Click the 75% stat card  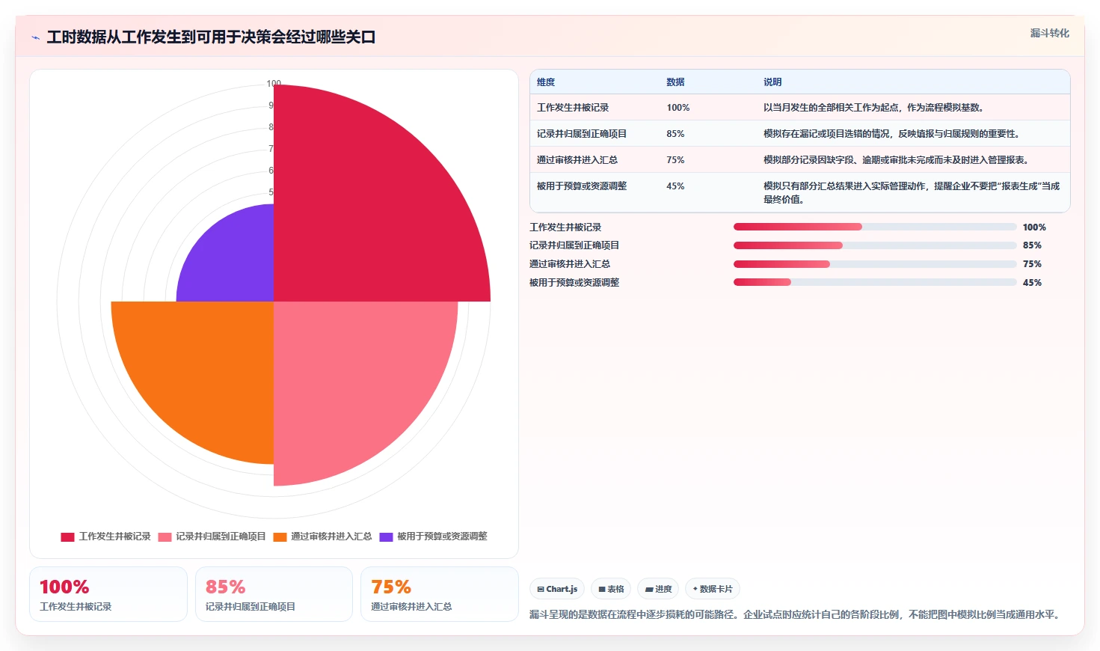[440, 594]
